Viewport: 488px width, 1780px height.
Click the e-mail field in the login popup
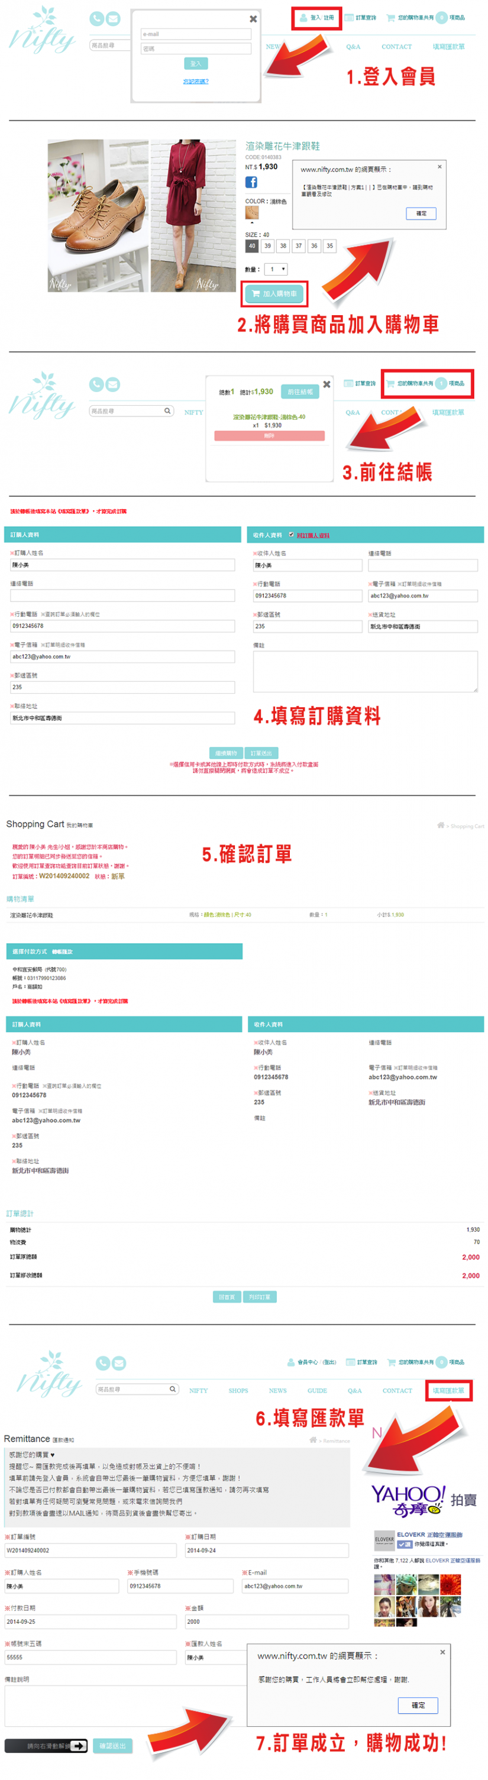[196, 34]
